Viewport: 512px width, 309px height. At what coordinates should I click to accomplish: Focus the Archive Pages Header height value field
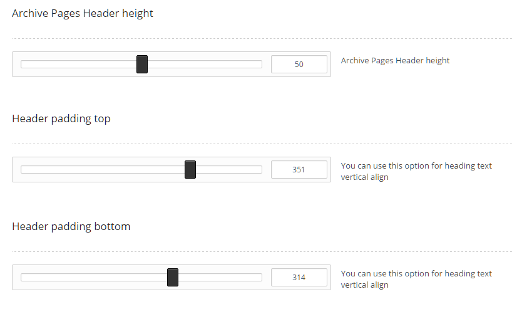(x=299, y=64)
